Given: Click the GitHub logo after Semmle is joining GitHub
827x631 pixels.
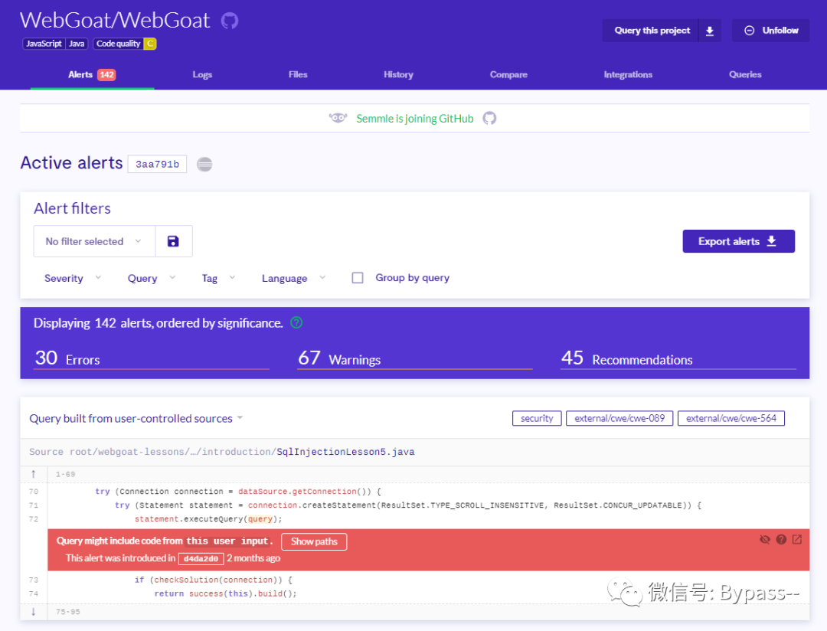Looking at the screenshot, I should pos(489,118).
